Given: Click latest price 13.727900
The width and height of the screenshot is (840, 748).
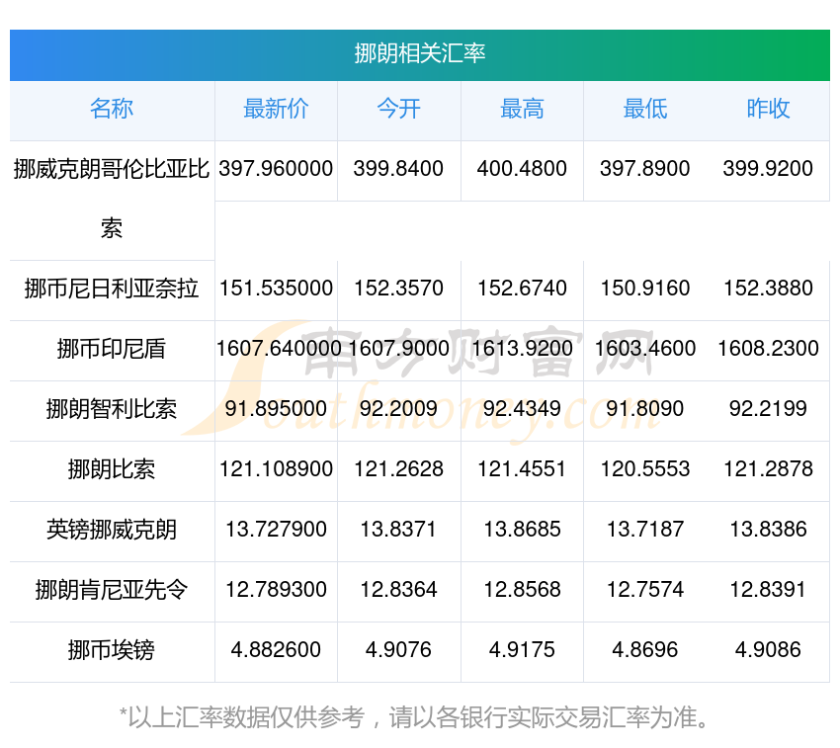Looking at the screenshot, I should click(x=276, y=530).
